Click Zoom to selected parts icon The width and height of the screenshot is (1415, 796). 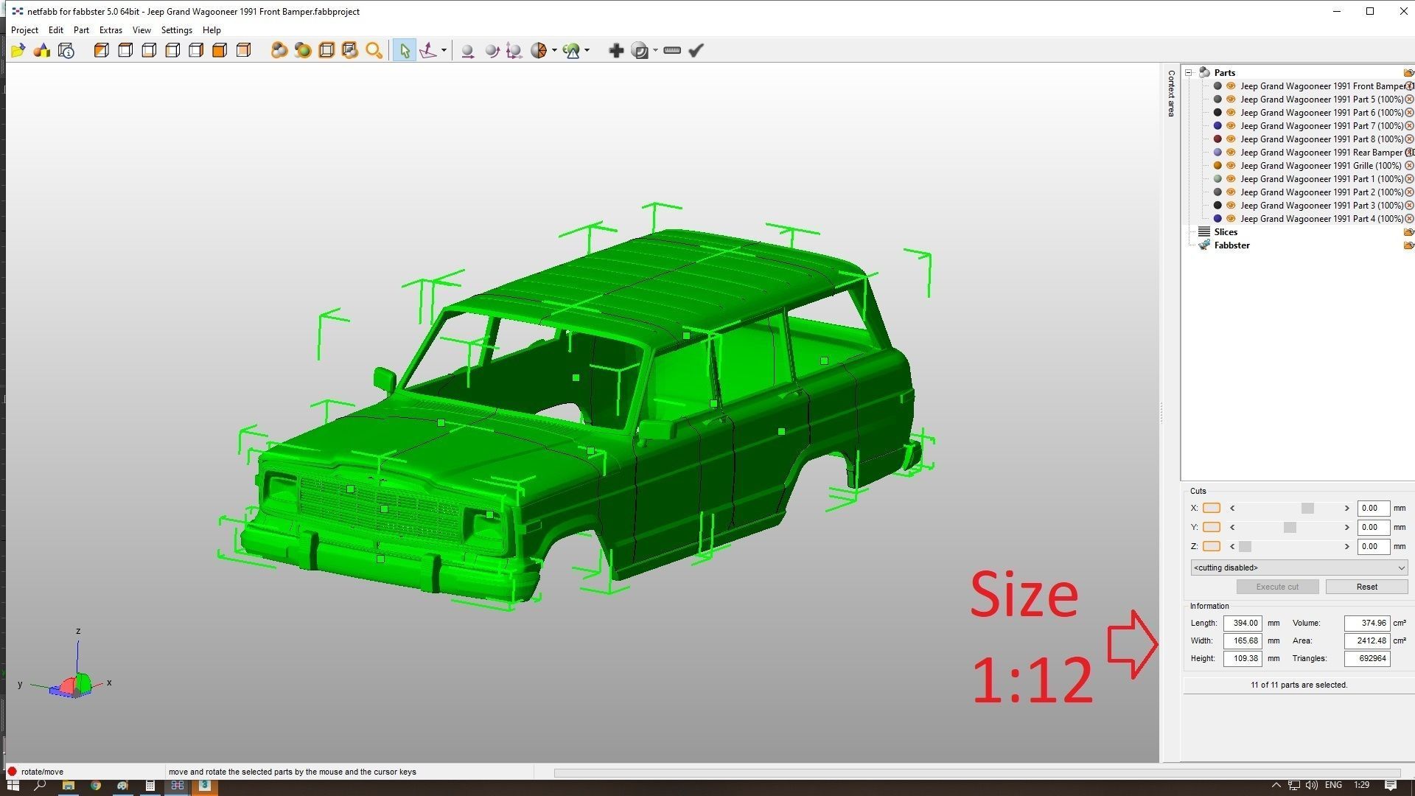click(279, 50)
